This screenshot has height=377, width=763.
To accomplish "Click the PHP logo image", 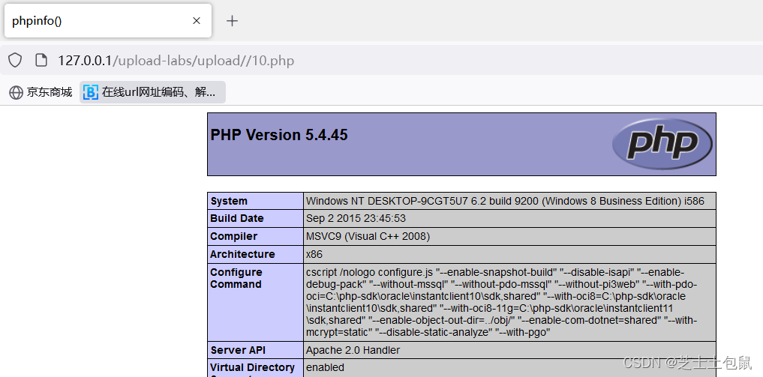I will pos(662,143).
